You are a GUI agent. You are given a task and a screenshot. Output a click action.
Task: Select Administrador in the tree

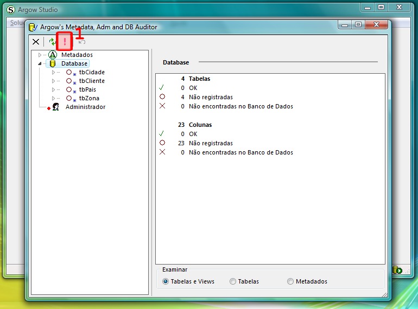click(86, 107)
